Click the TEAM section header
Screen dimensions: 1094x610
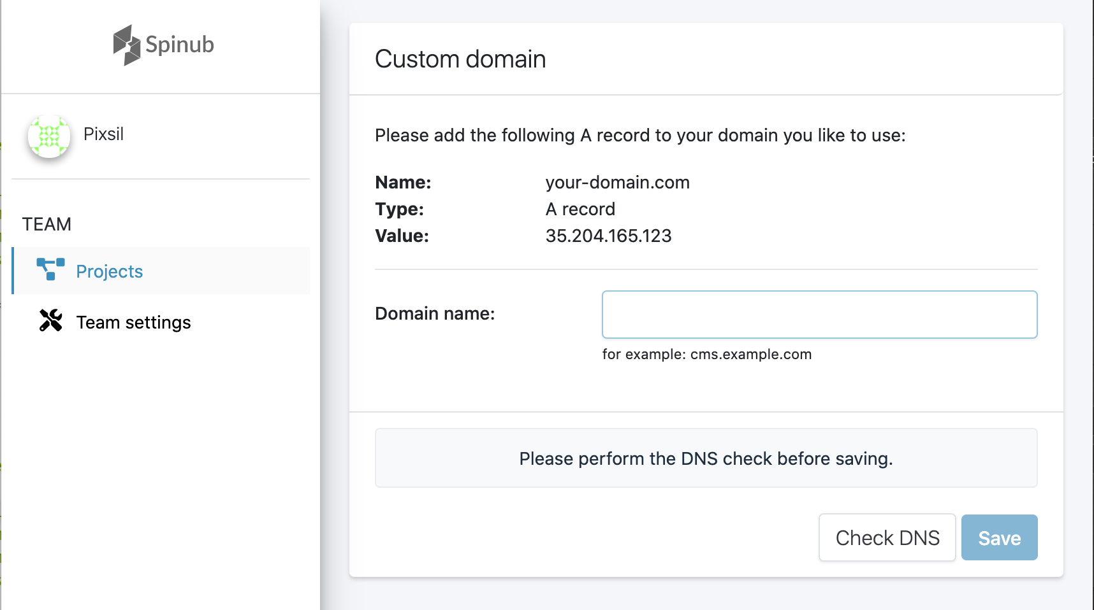click(46, 223)
